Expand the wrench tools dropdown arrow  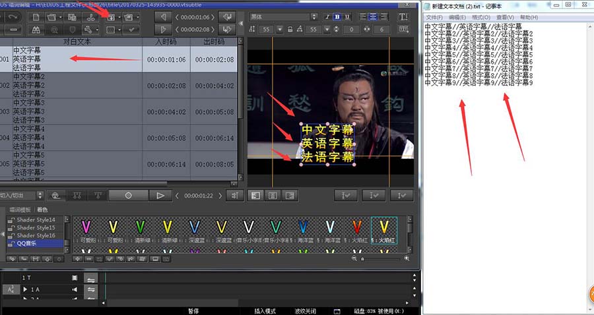tap(97, 30)
